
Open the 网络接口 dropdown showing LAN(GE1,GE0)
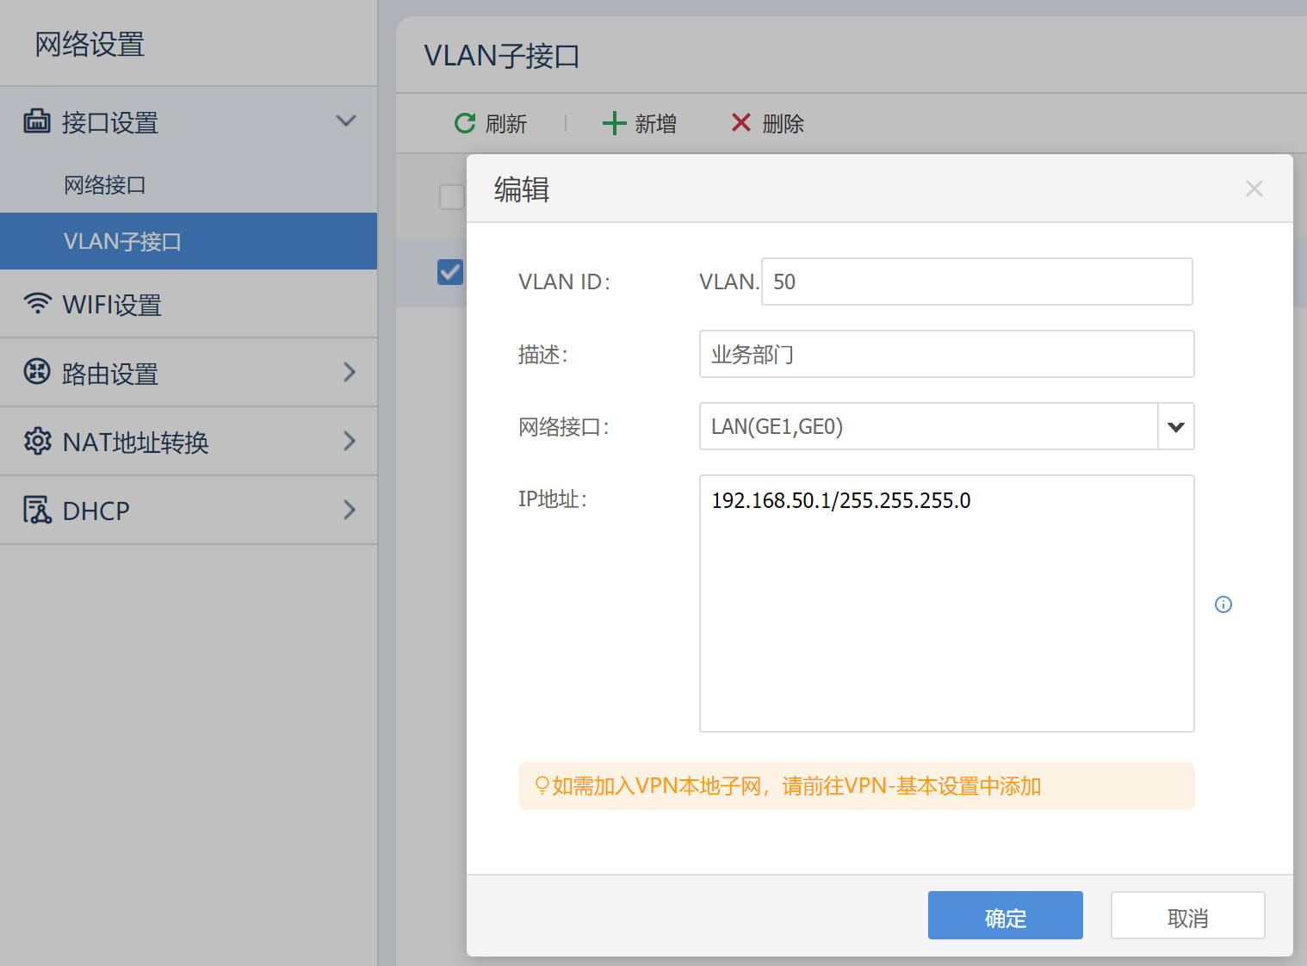pos(1175,426)
